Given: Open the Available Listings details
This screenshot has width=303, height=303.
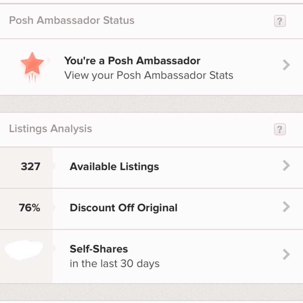Looking at the screenshot, I should (x=114, y=166).
